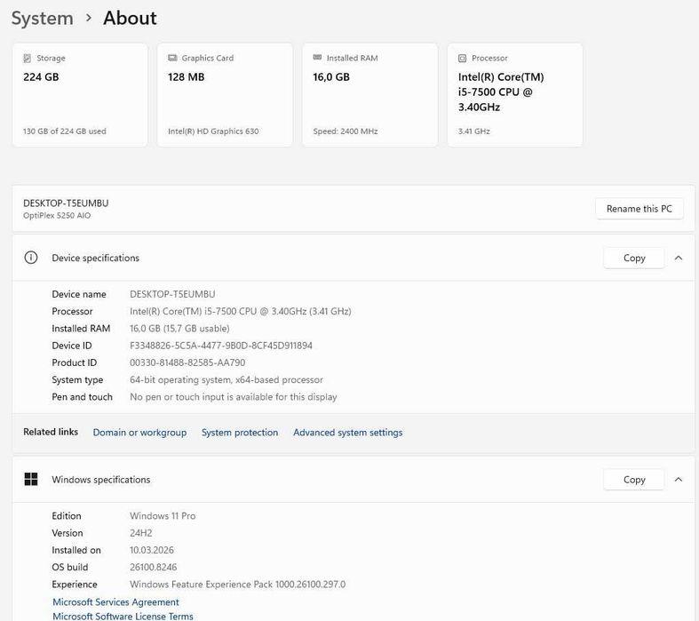The image size is (699, 621).
Task: Copy the Device specifications
Action: tap(634, 258)
